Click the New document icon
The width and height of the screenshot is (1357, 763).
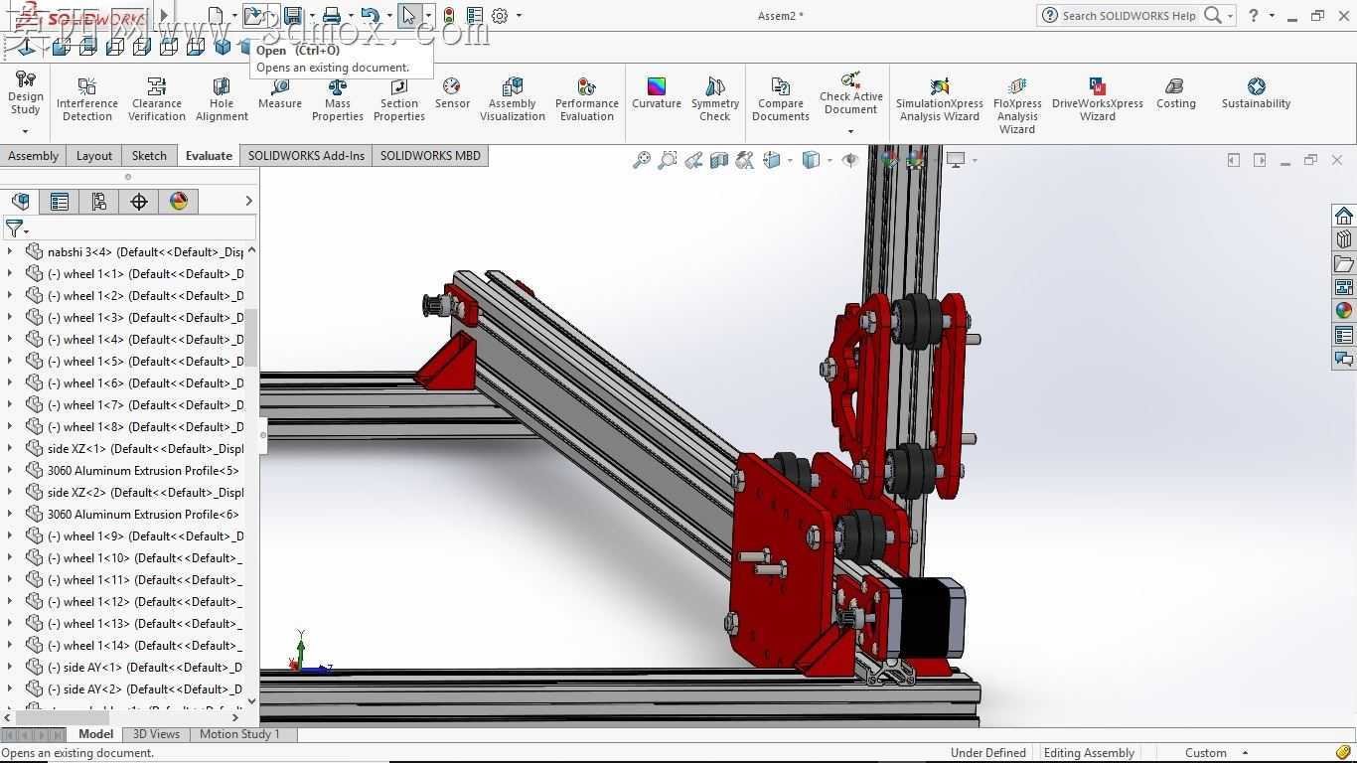tap(216, 16)
